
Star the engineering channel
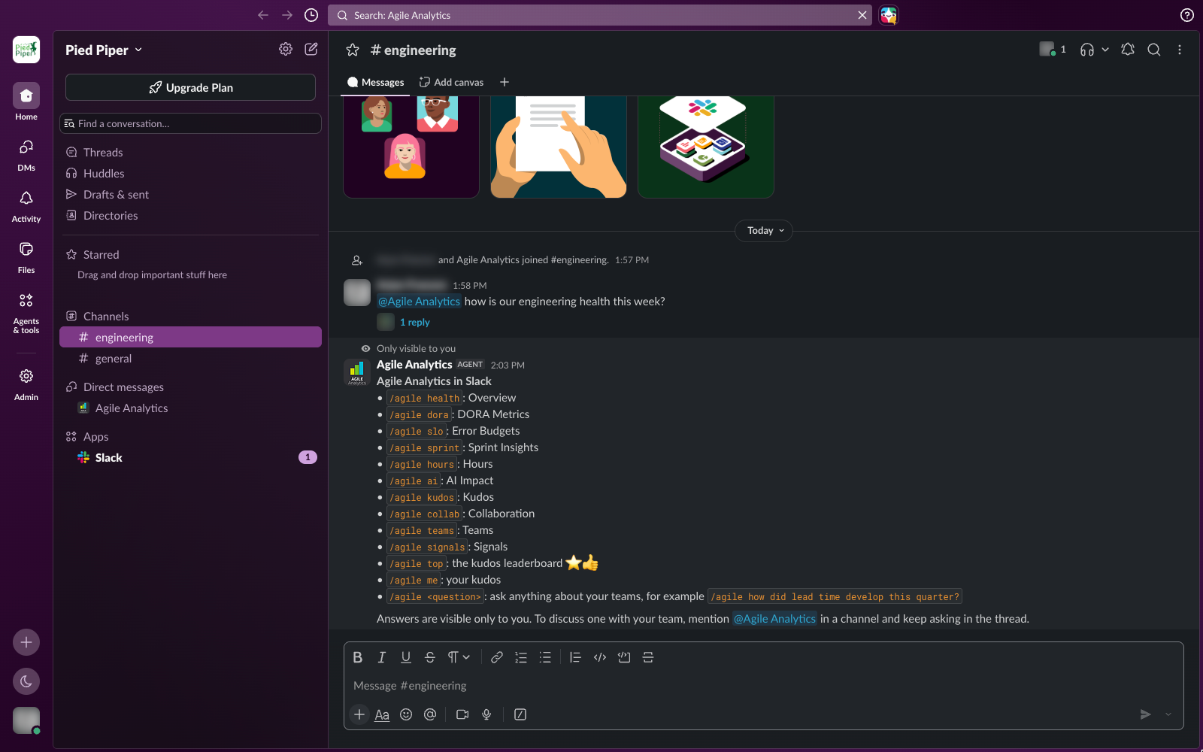[353, 50]
